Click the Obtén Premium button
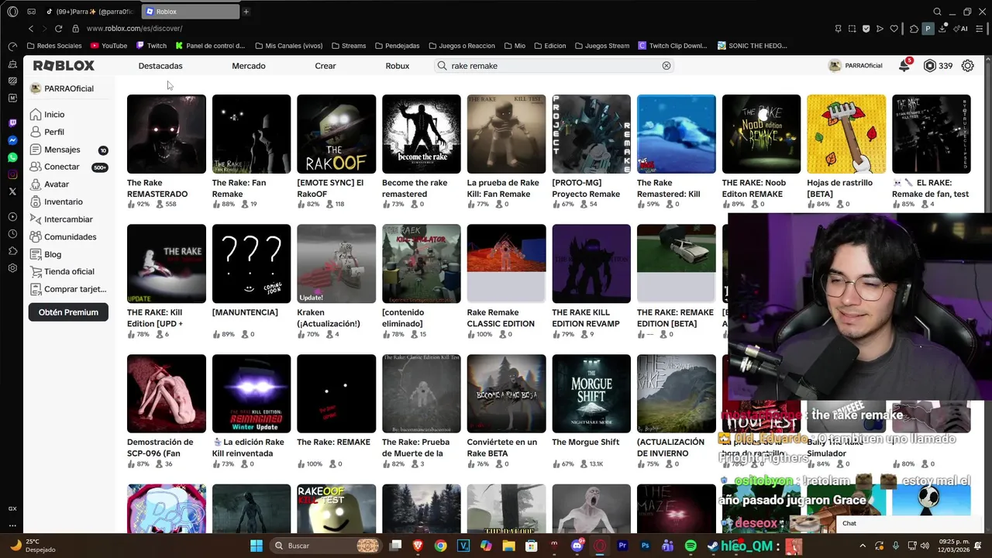The image size is (992, 558). click(68, 312)
